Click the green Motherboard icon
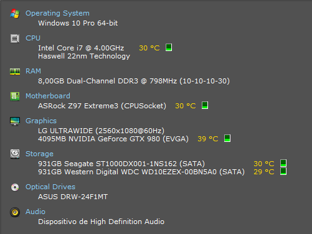This screenshot has height=234, width=312. point(15,96)
